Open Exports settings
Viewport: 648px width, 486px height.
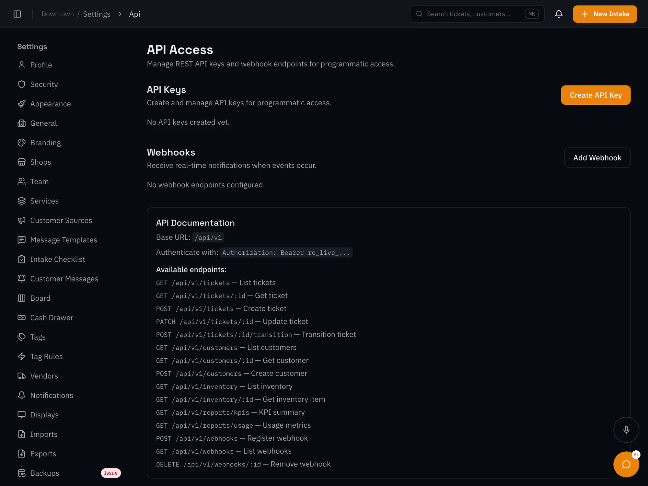click(69, 454)
